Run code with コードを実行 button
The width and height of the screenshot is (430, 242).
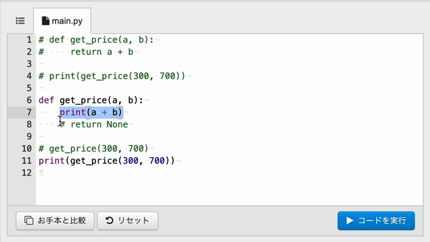[376, 220]
